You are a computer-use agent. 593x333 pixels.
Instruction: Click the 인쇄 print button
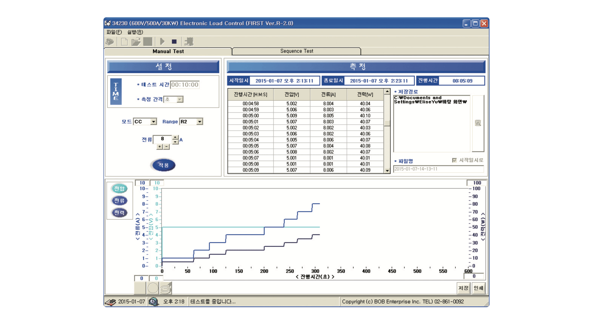pos(478,288)
